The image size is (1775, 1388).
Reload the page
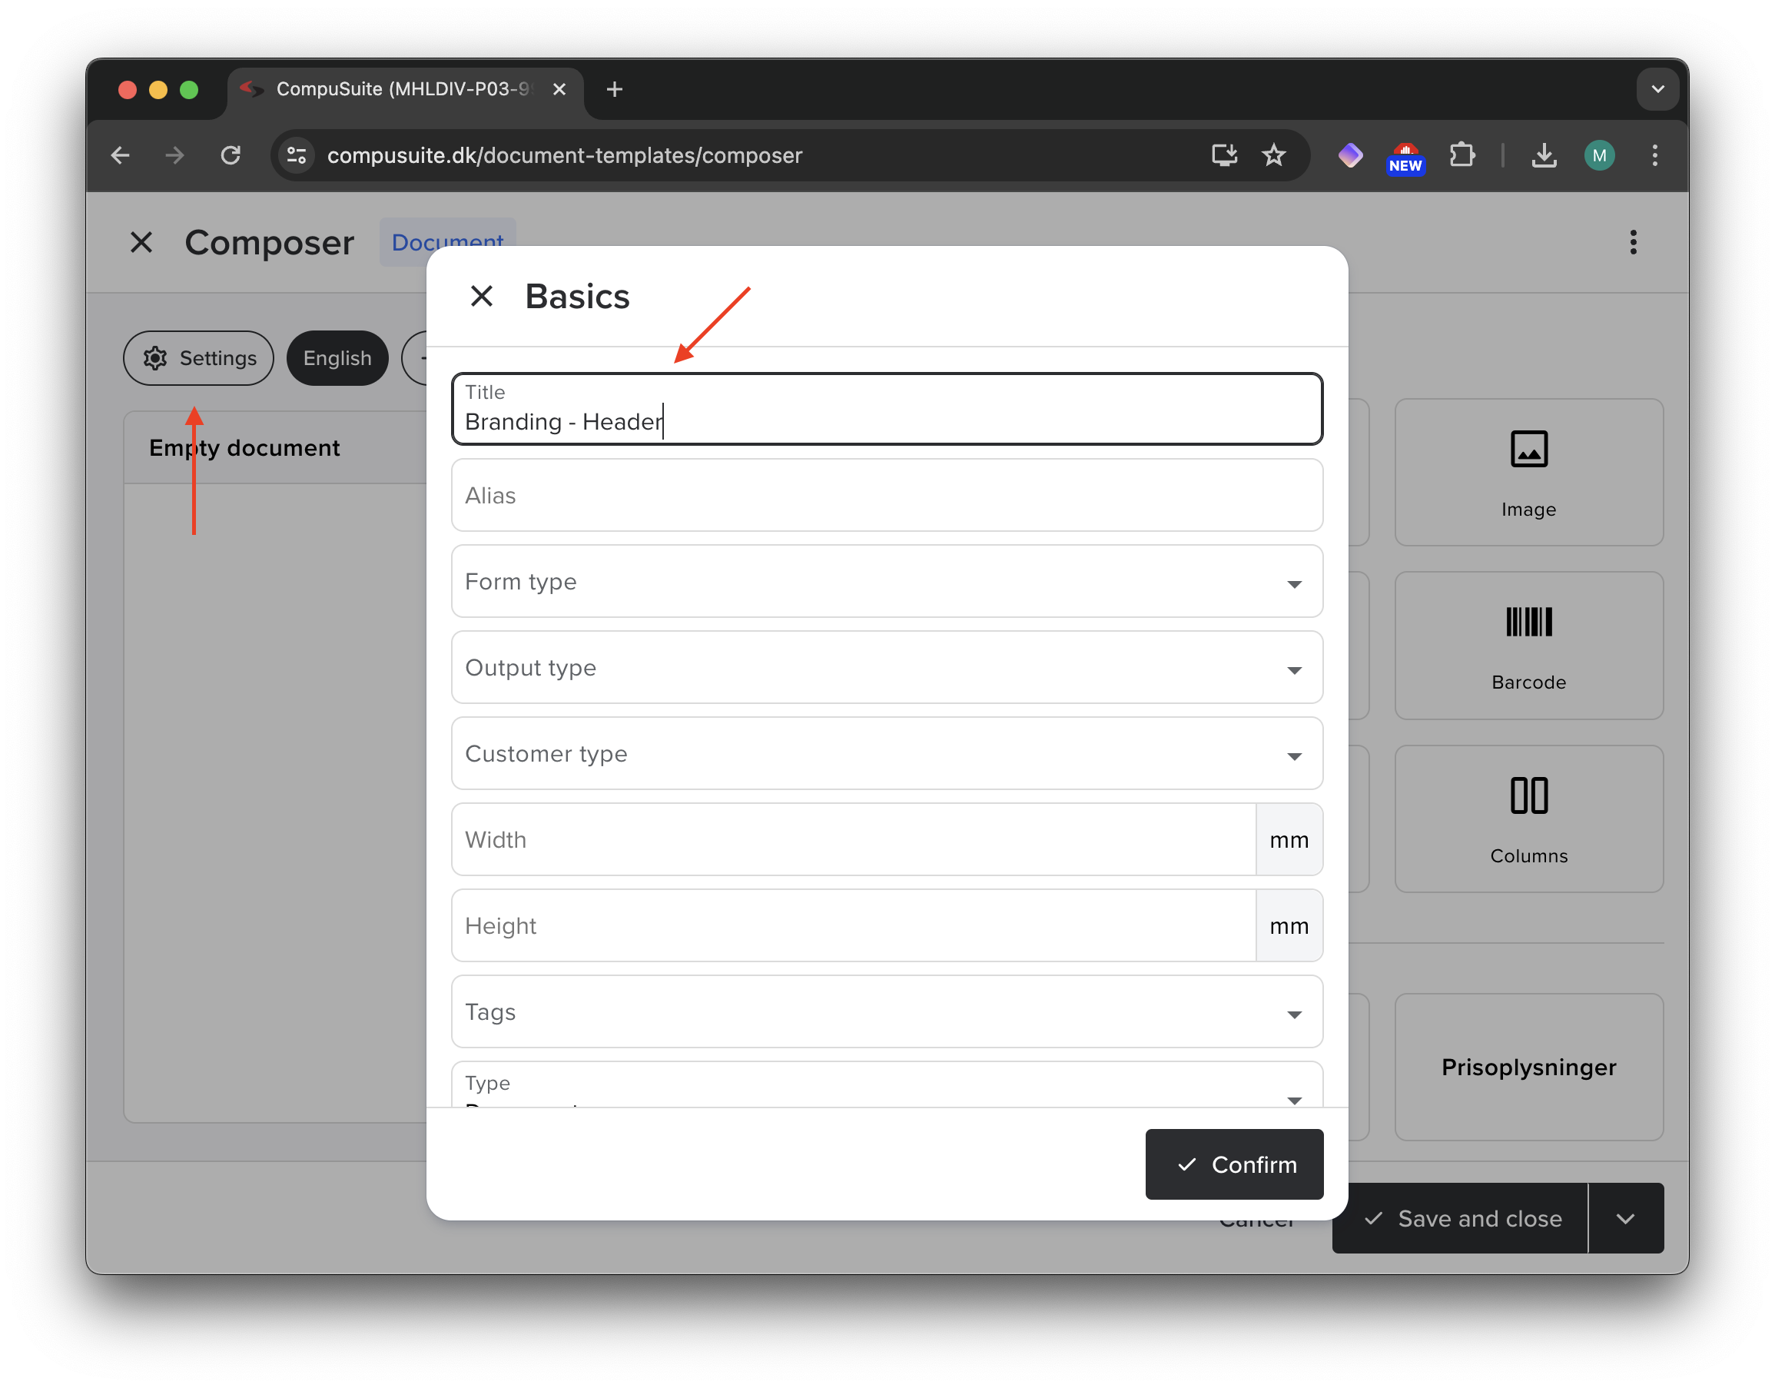click(231, 155)
